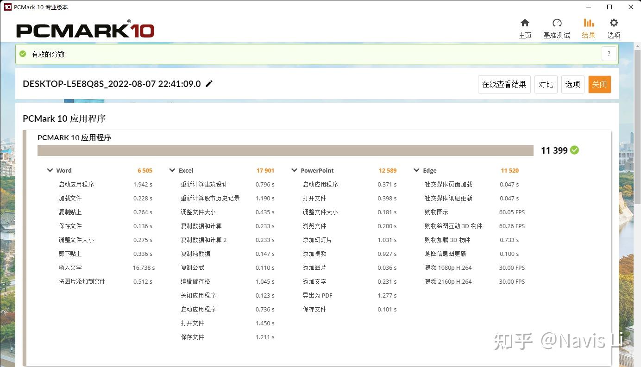Click the PowerPoint section title
The width and height of the screenshot is (641, 367).
[317, 170]
